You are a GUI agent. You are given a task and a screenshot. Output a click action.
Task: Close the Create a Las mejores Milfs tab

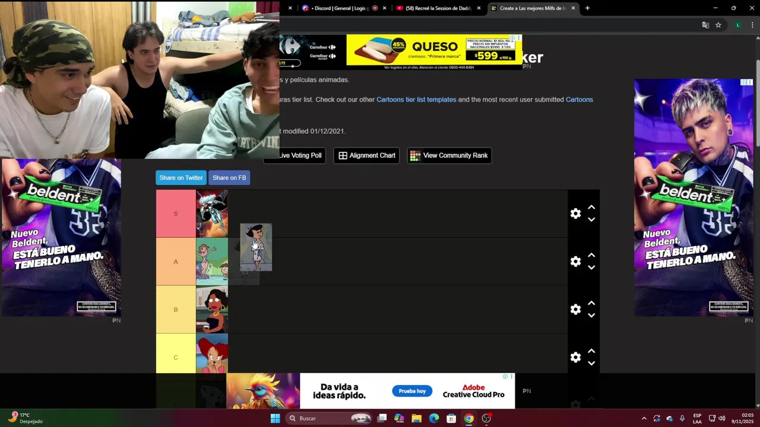[x=573, y=8]
